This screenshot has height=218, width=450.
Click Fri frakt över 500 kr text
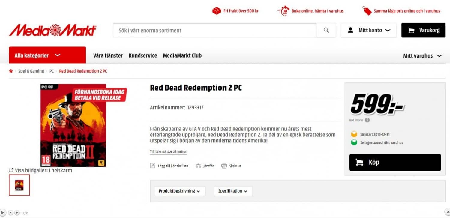pos(241,11)
